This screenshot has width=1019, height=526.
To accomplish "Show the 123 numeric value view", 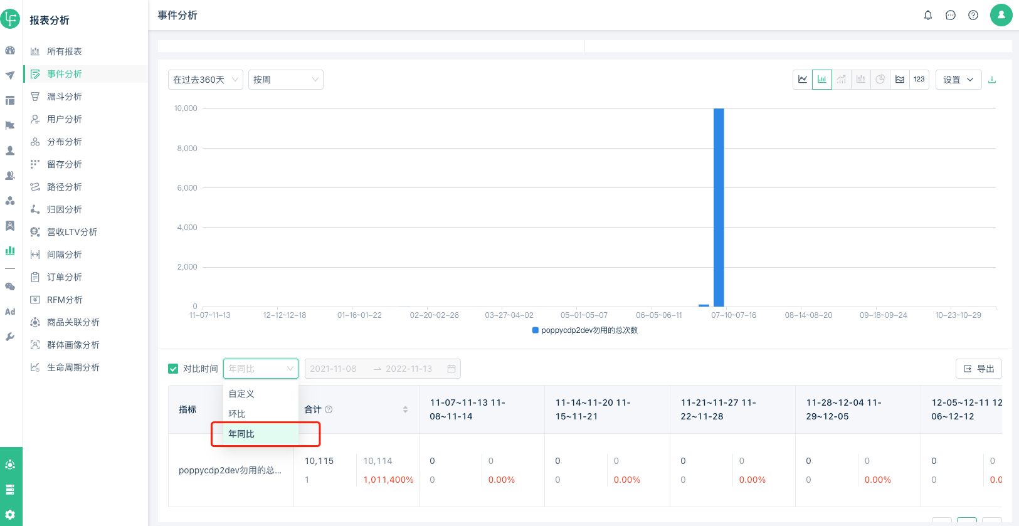I will coord(919,80).
